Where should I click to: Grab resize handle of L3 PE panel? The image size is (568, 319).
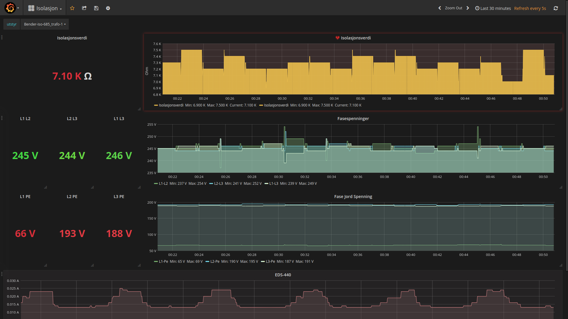click(139, 265)
